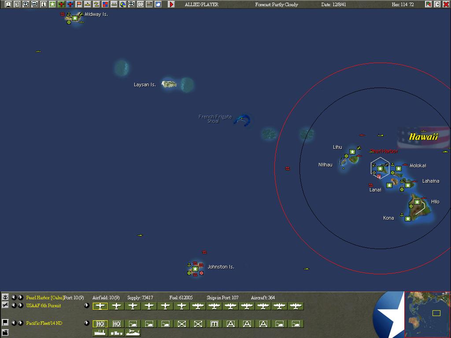
Task: Switch to the flag tab beside Pacific Fleet
Action: point(5,323)
